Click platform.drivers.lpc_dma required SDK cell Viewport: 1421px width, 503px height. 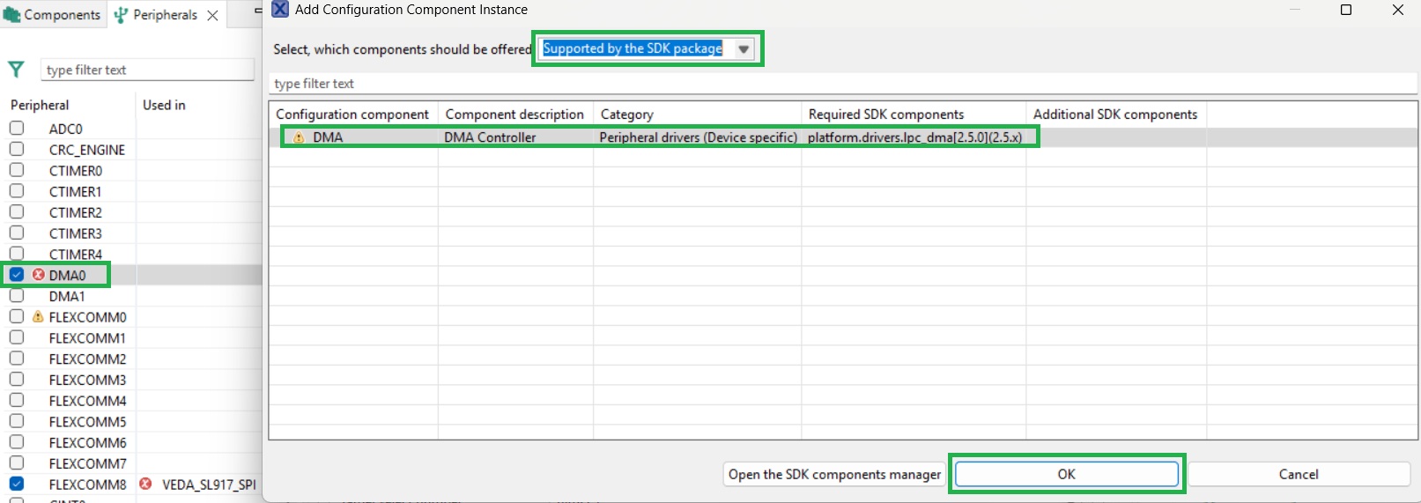pos(914,137)
